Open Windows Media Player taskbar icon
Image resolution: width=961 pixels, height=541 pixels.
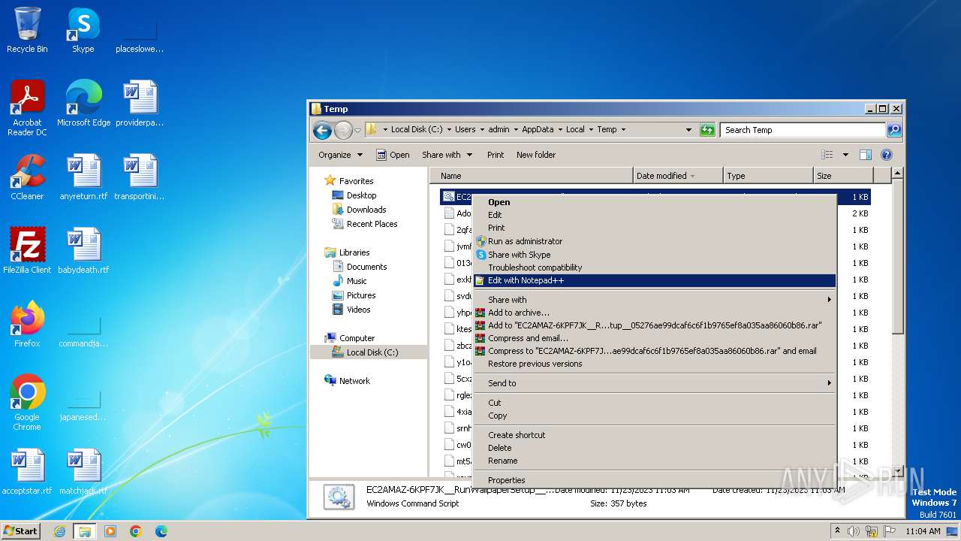pyautogui.click(x=110, y=531)
